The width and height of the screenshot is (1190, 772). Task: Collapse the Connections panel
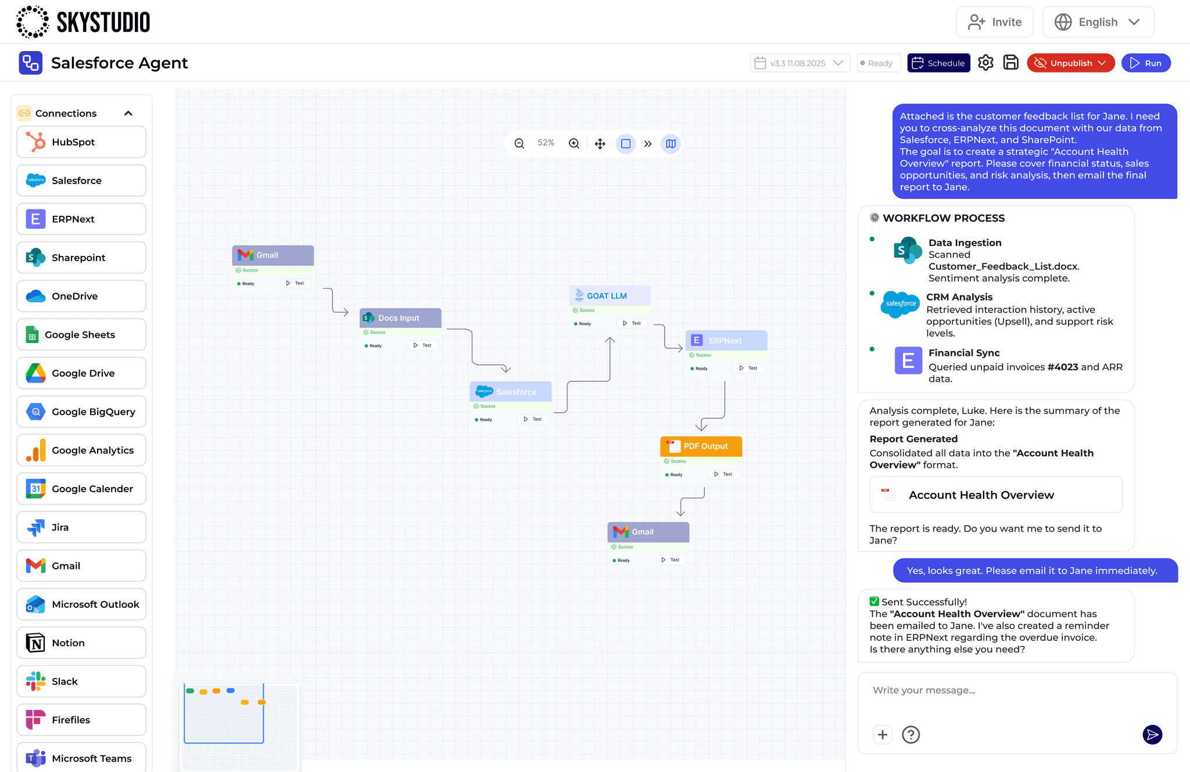(128, 113)
